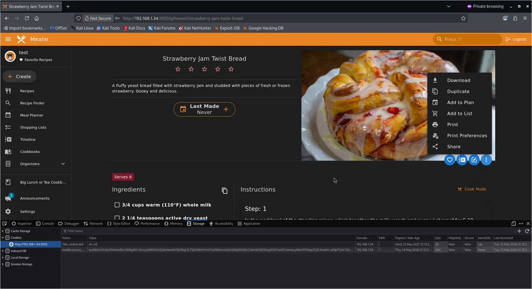Open Cookbooks in the sidebar

coord(35,151)
